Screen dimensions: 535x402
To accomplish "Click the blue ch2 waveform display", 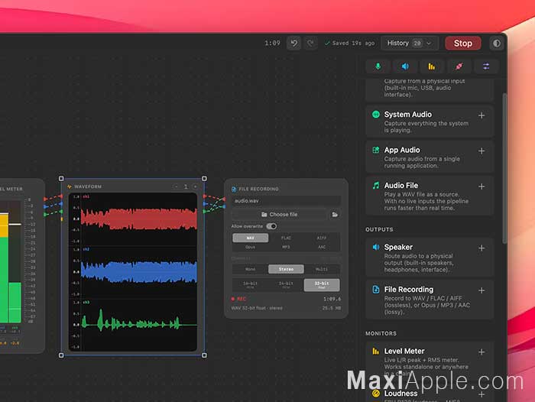I will [138, 271].
